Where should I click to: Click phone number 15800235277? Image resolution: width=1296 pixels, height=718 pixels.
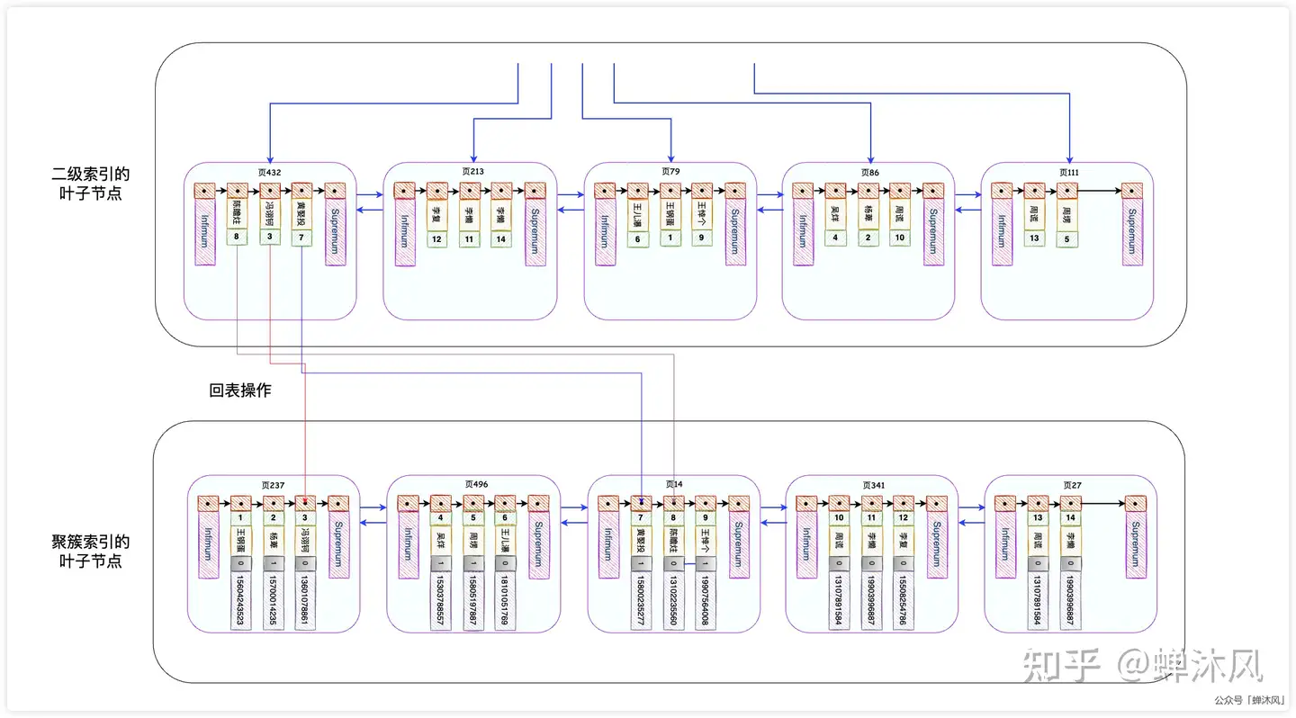[640, 600]
